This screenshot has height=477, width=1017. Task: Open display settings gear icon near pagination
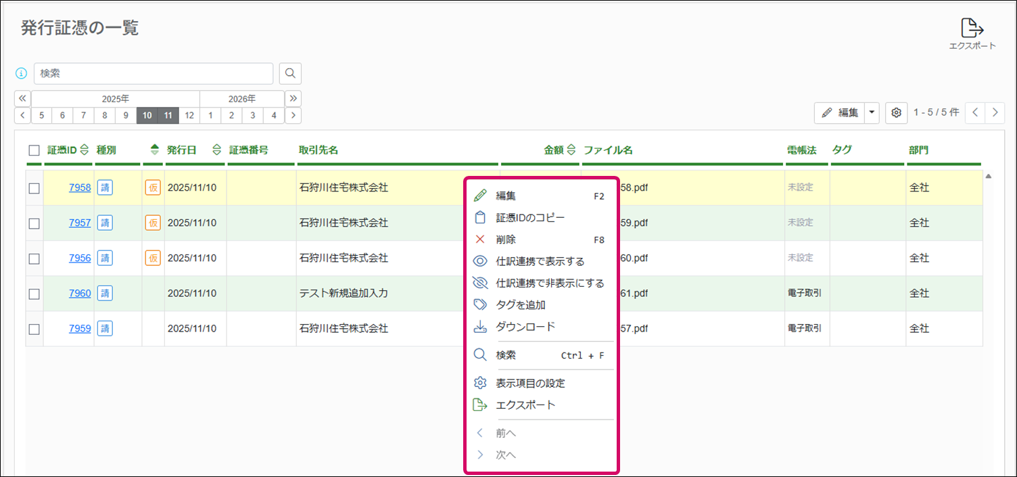point(896,113)
